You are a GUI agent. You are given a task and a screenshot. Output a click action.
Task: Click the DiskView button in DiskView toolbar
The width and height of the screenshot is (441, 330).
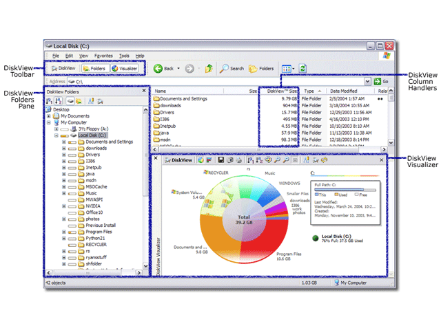[x=63, y=69]
